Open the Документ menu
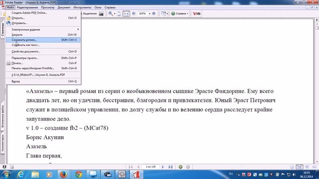 coord(64,7)
